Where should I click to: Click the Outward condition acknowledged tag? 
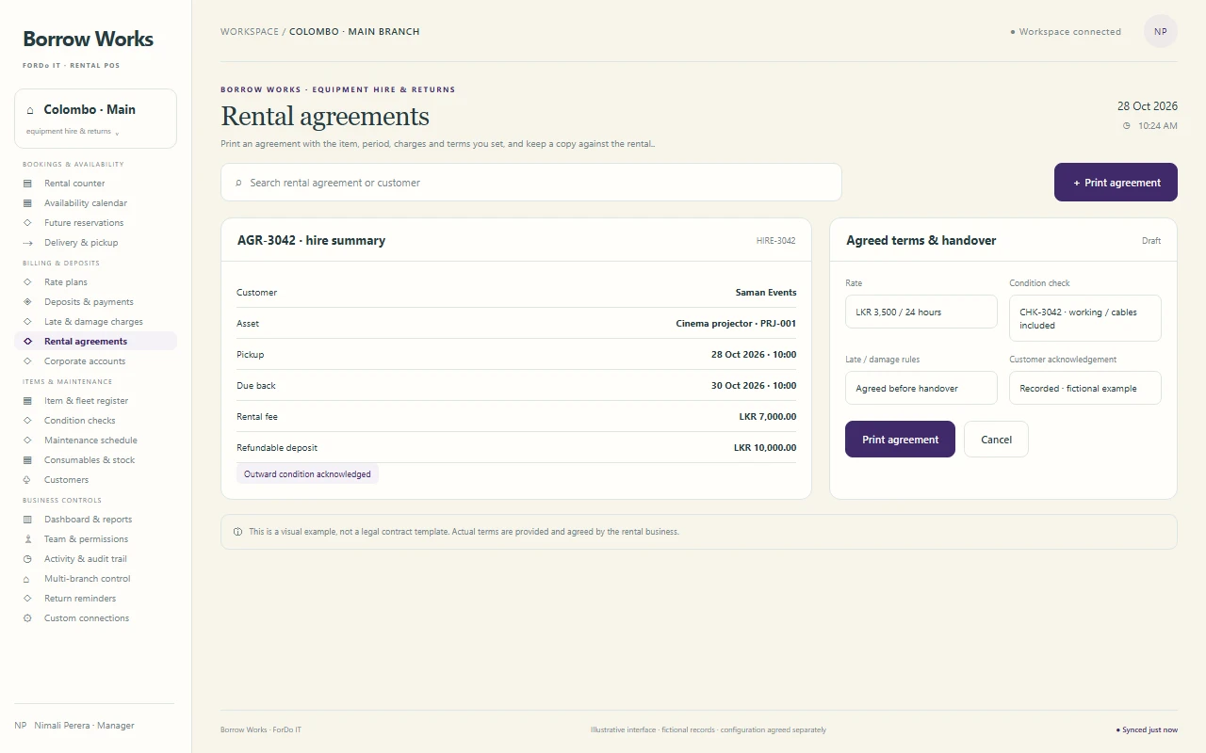tap(307, 474)
